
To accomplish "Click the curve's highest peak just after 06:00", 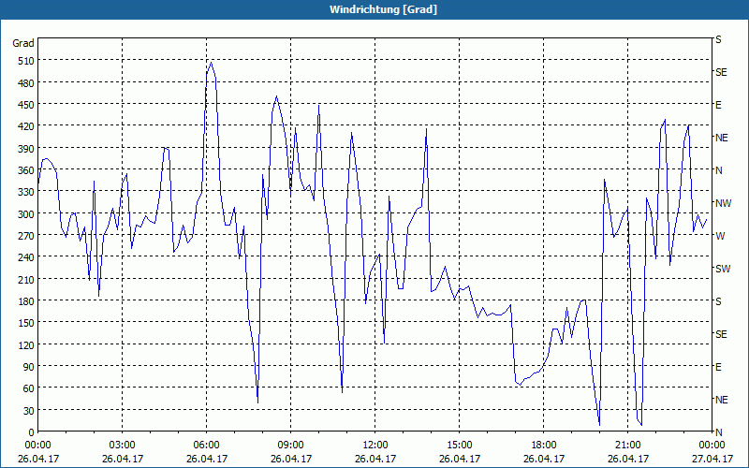I will [212, 63].
